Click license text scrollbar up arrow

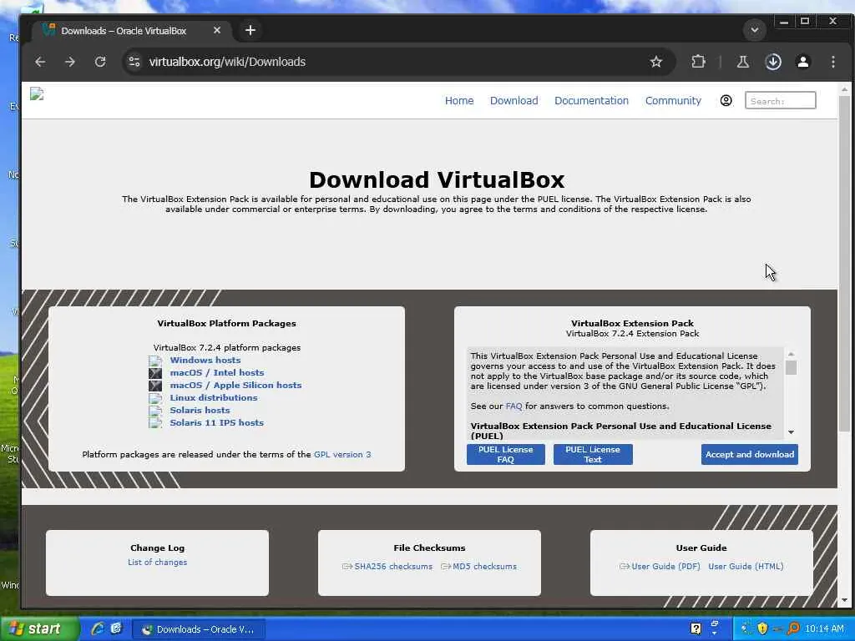click(791, 354)
